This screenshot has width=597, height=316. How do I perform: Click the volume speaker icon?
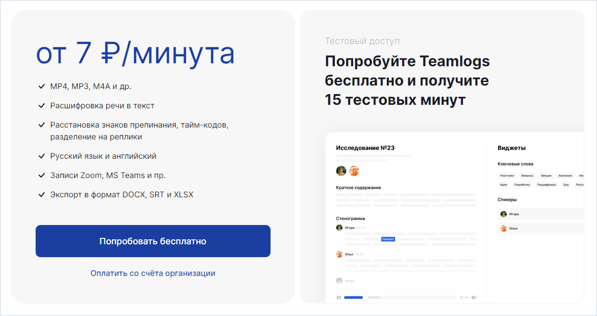coord(474,297)
